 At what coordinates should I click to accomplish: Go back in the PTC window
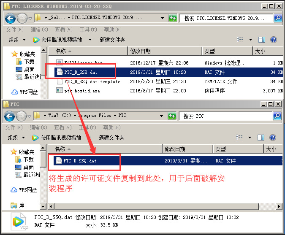(9, 116)
